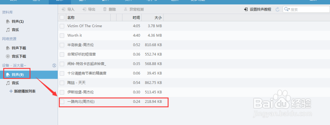Click the 0:35 duration cell

[x=137, y=64]
